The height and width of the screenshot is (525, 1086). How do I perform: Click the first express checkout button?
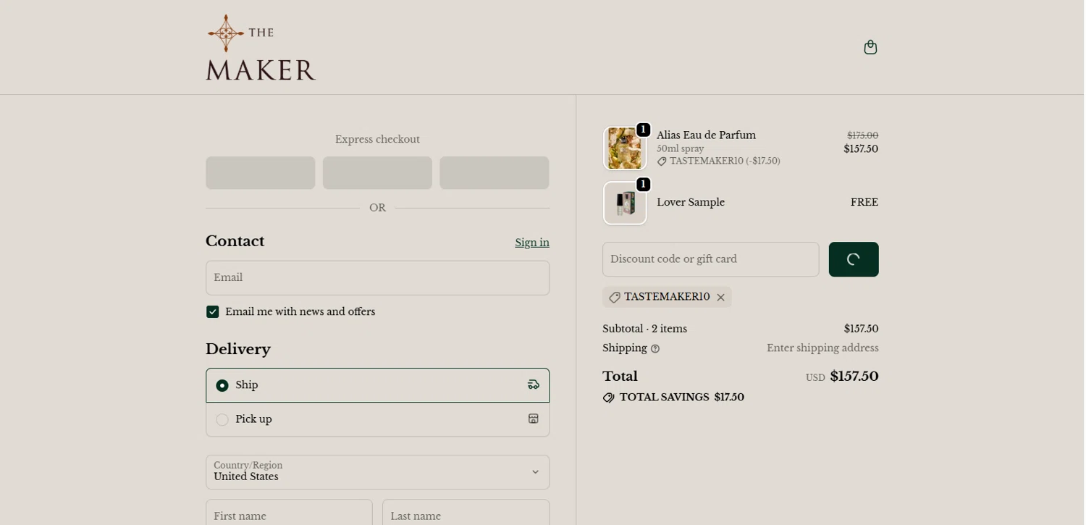point(261,173)
